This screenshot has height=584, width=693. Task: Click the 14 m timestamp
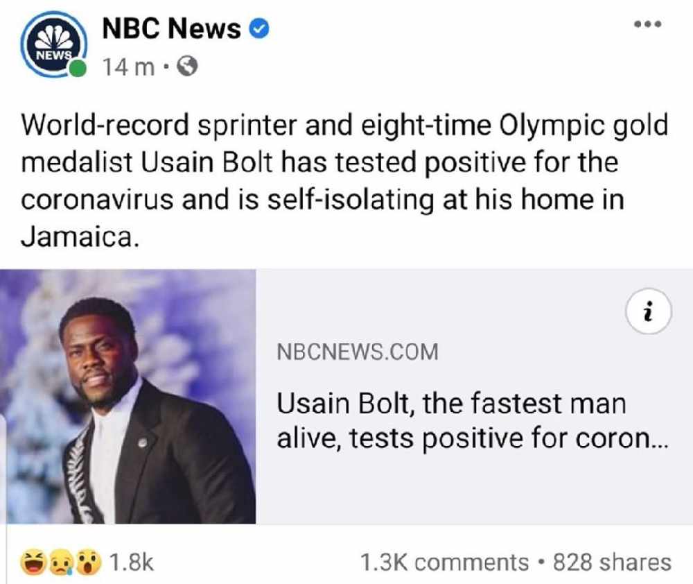point(129,67)
